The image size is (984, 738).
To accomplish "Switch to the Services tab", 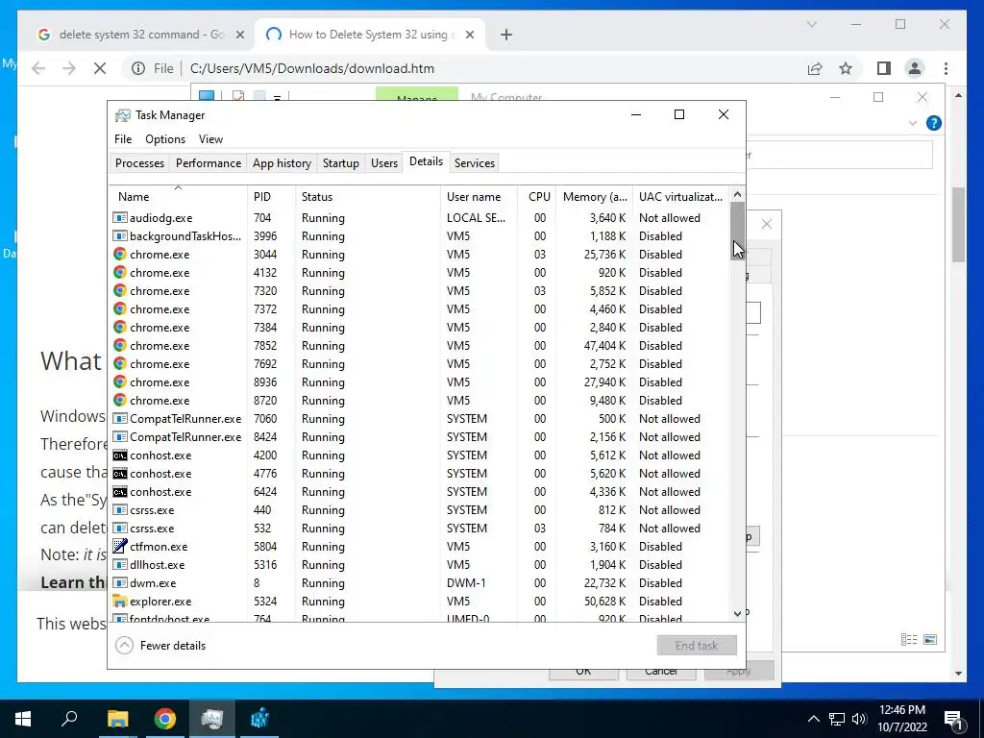I will 475,163.
